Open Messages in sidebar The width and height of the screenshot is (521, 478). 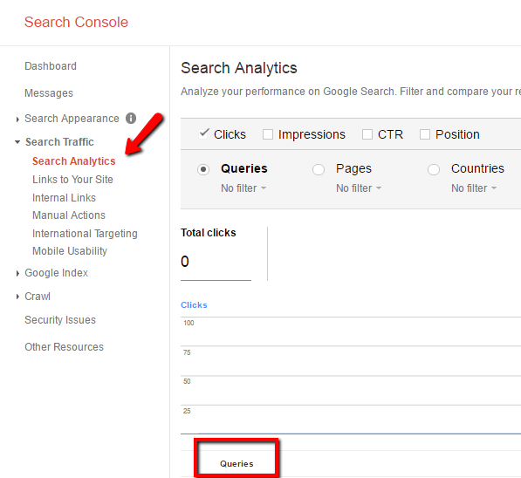[49, 93]
